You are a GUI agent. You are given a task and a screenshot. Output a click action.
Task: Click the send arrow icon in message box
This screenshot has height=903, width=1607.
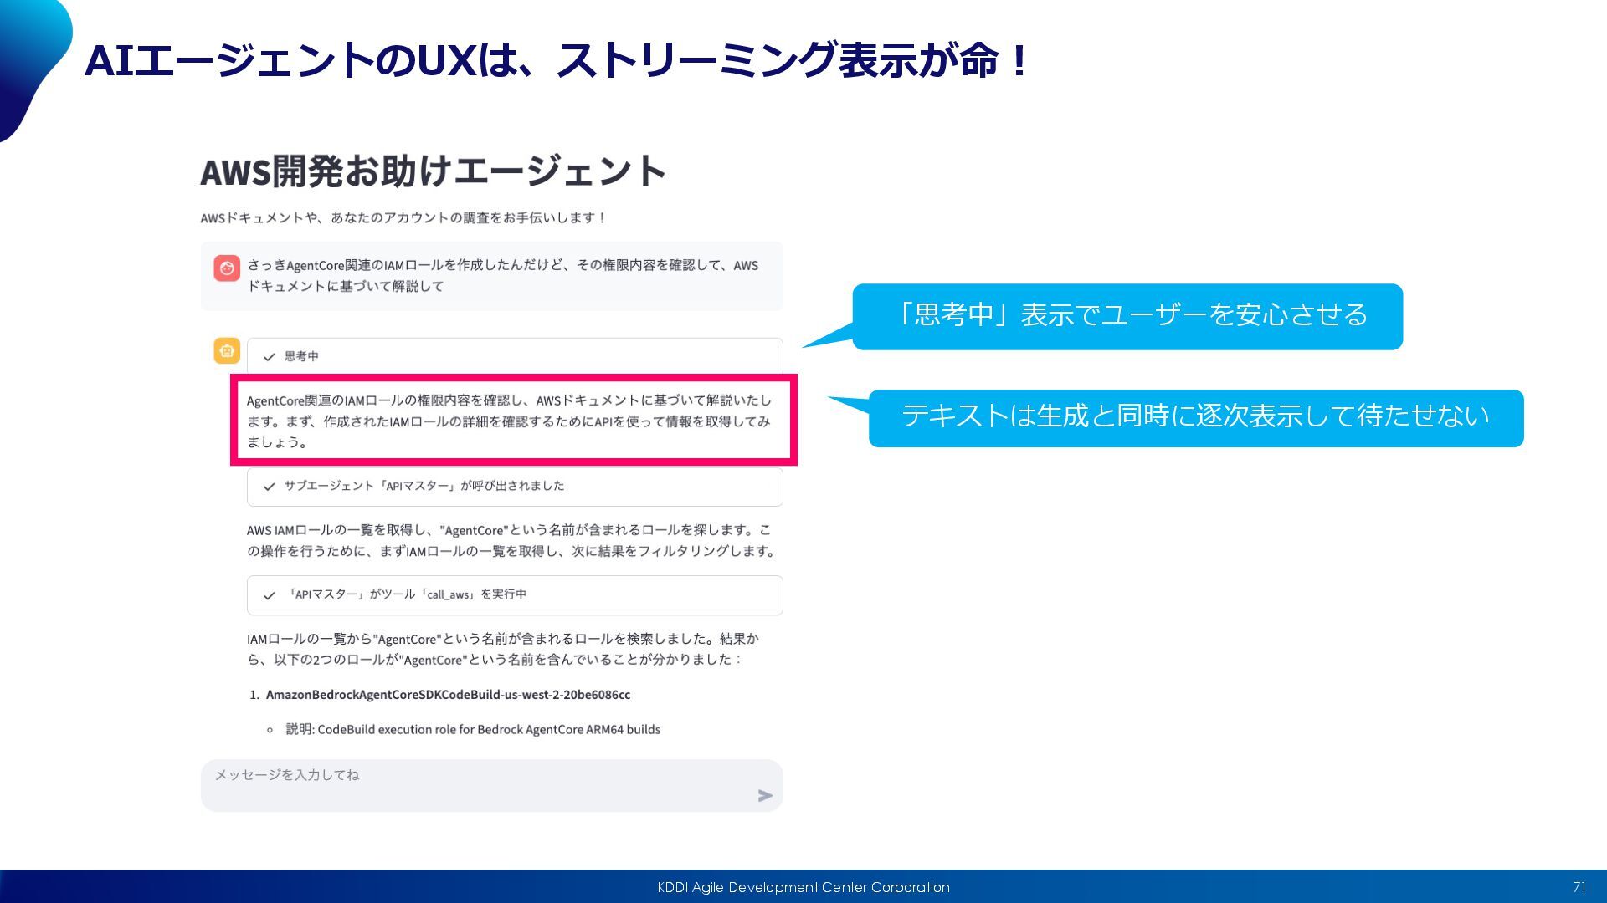click(x=765, y=795)
